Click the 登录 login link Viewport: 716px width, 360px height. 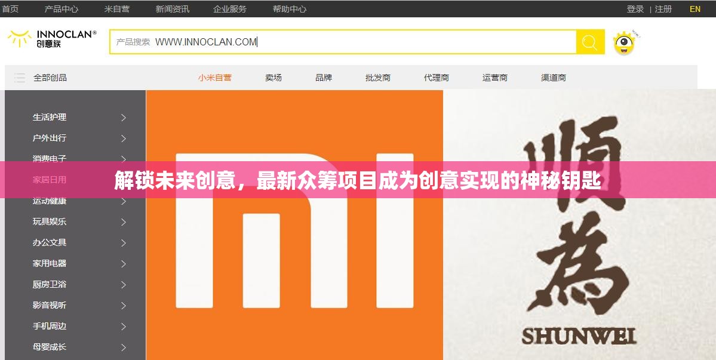point(635,9)
